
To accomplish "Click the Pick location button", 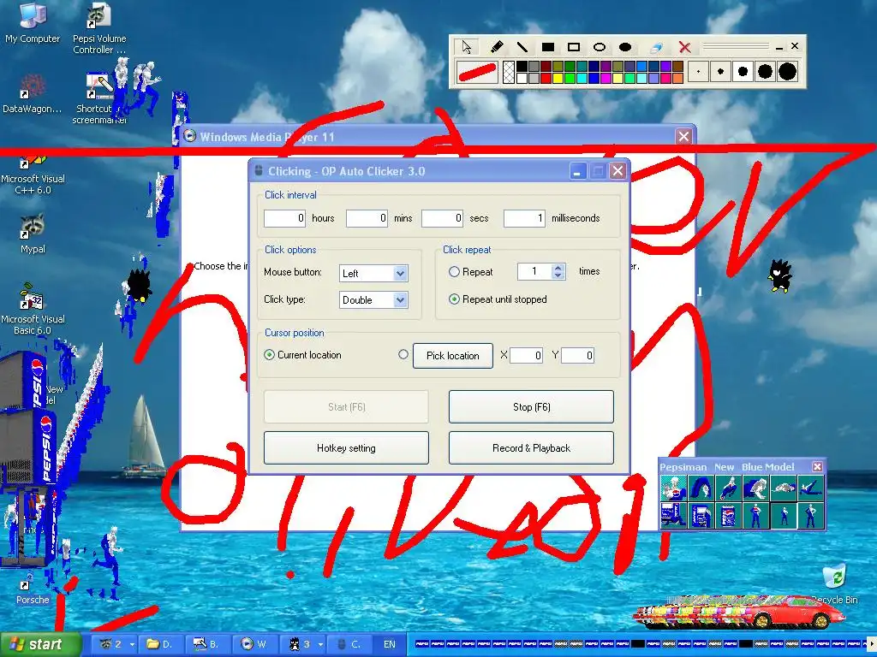I will coord(452,356).
